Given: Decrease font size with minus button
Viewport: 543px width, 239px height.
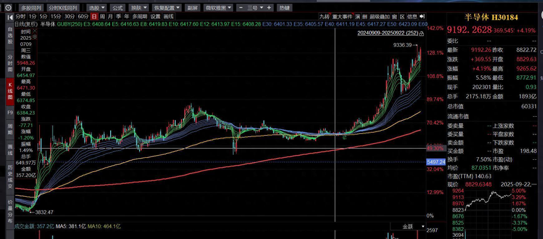Looking at the screenshot, I should coord(241,8).
